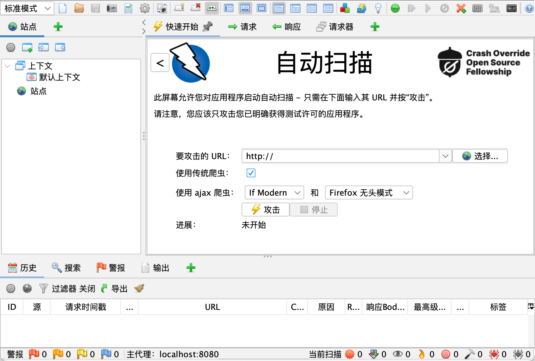The image size is (535, 361).
Task: Click the flame icon in the status bar
Action: pos(421,354)
